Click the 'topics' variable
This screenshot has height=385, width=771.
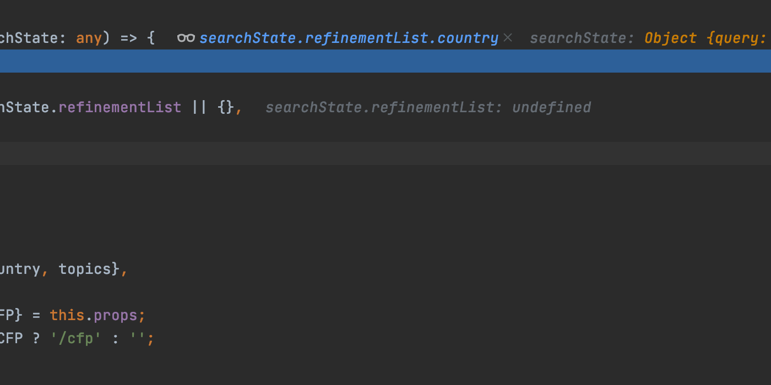tap(85, 269)
